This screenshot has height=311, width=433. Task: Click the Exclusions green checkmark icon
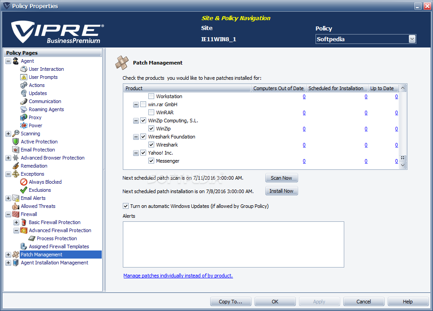coord(24,190)
